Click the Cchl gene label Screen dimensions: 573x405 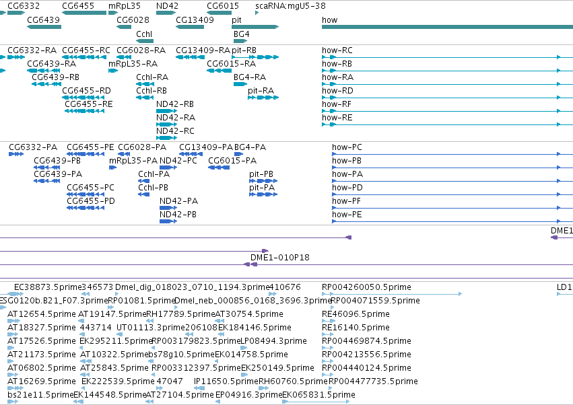click(144, 34)
